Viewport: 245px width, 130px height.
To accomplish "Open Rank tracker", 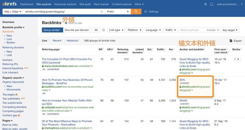I will pos(101,4).
